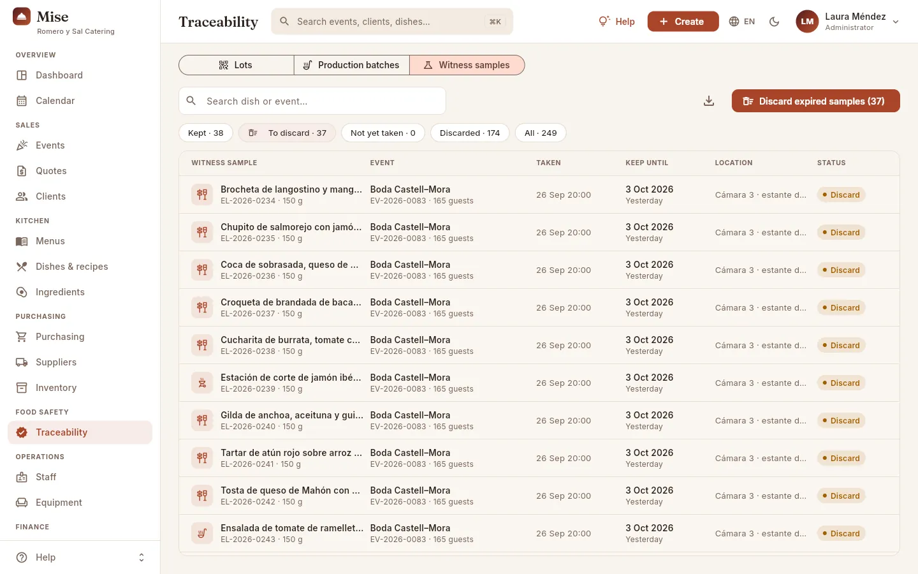Navigate to Menus

coord(80,241)
